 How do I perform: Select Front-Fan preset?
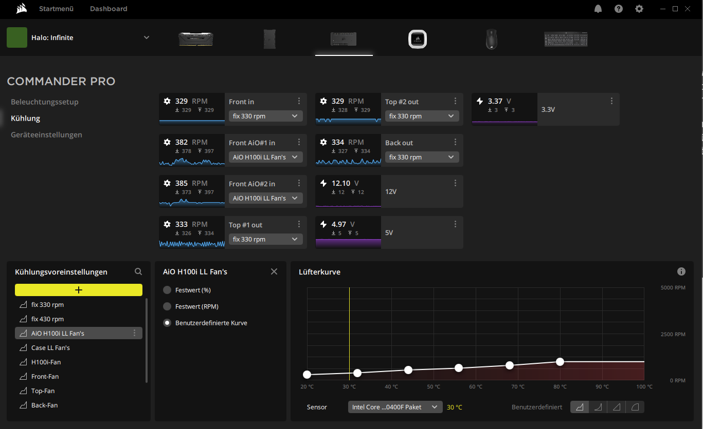click(79, 376)
